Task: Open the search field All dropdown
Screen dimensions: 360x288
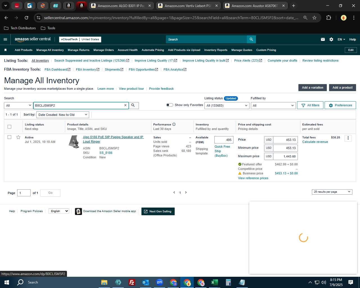Action: (x=19, y=105)
